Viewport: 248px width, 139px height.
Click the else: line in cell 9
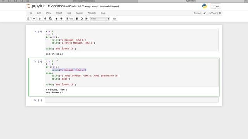click(x=49, y=73)
